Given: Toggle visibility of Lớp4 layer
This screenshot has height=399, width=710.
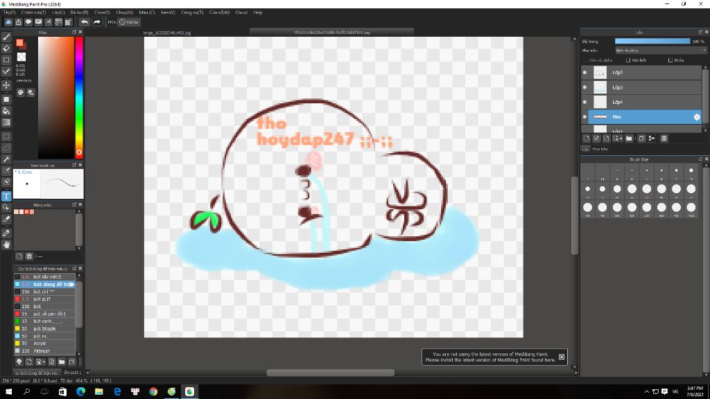Looking at the screenshot, I should coord(585,102).
